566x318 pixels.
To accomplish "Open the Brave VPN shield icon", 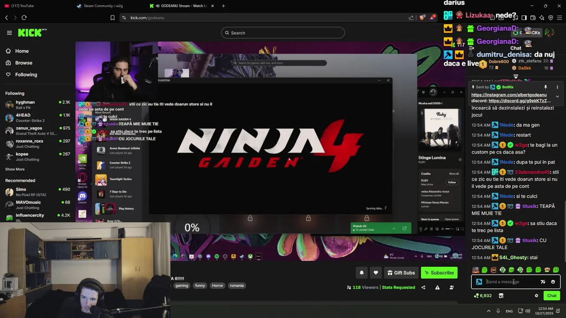I will pos(551,18).
